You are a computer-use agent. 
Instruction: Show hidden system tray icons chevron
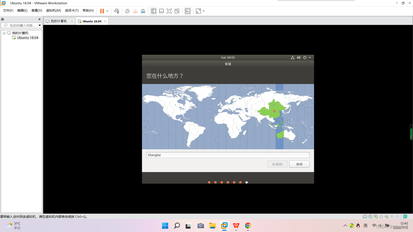(345, 225)
